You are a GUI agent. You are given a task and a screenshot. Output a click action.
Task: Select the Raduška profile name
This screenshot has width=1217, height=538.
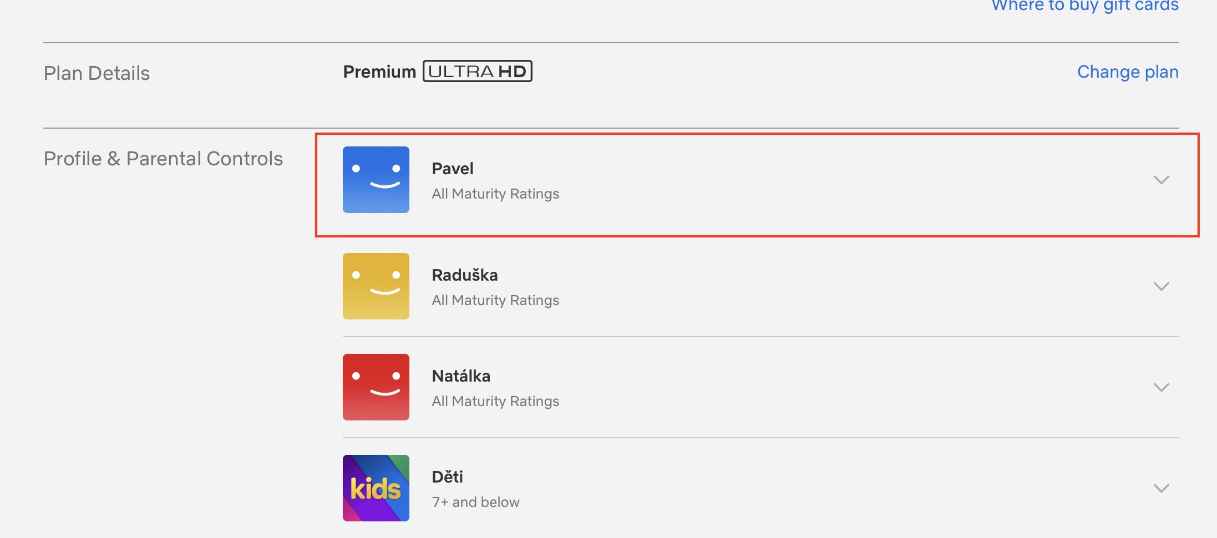(464, 275)
